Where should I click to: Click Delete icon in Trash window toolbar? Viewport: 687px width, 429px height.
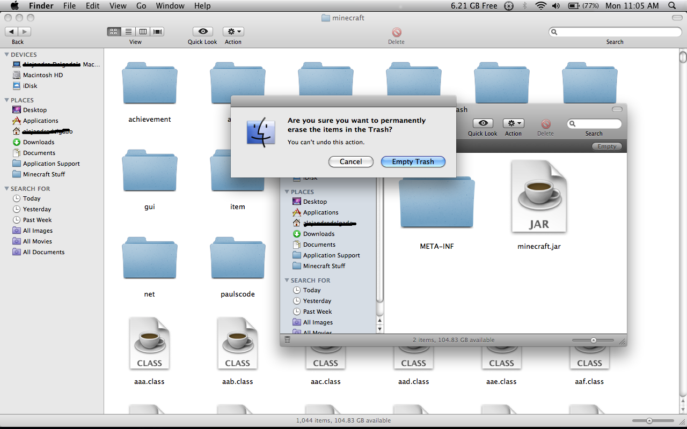pyautogui.click(x=545, y=124)
